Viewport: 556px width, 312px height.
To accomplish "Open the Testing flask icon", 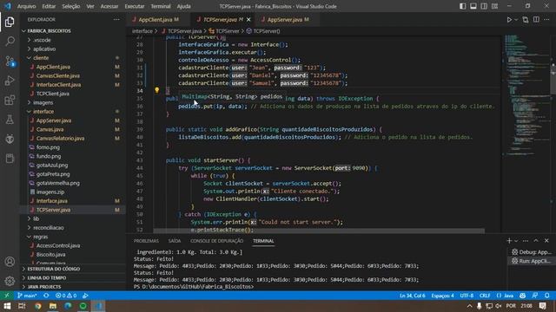I will pos(10,120).
